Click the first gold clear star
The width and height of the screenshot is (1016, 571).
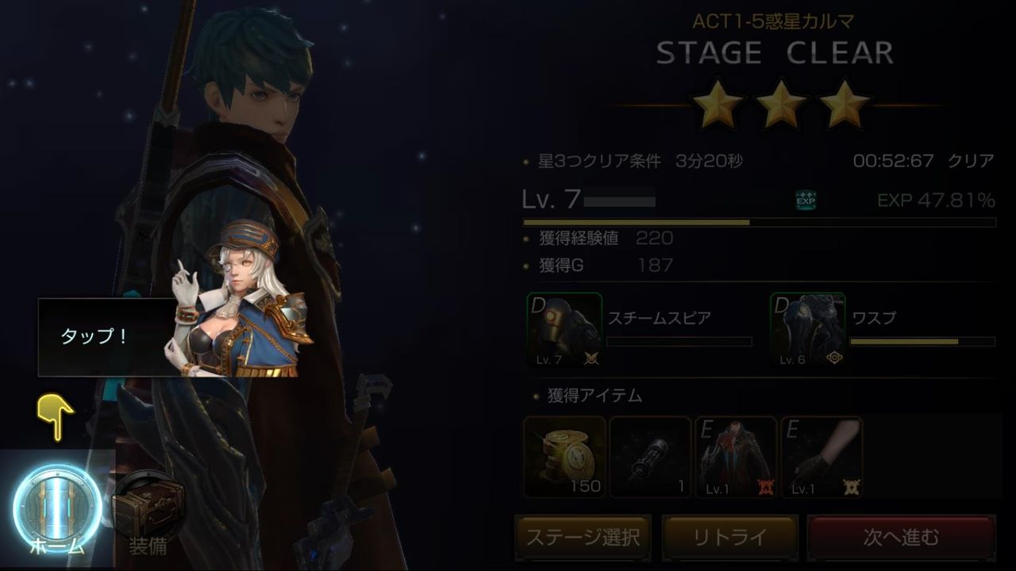tap(718, 104)
